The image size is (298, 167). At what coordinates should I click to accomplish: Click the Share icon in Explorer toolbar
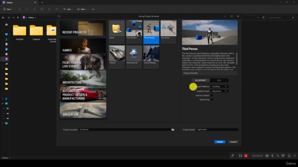point(49,9)
